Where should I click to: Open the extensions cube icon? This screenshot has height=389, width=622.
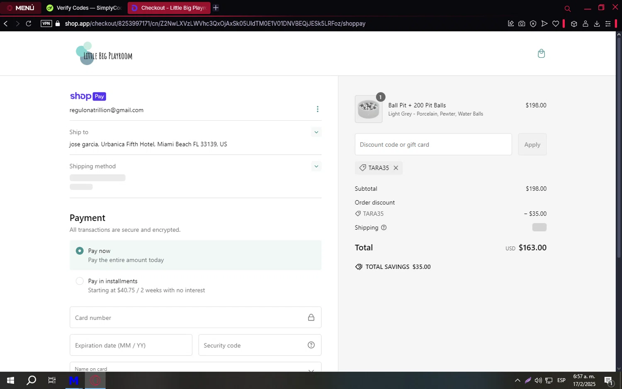(x=574, y=24)
